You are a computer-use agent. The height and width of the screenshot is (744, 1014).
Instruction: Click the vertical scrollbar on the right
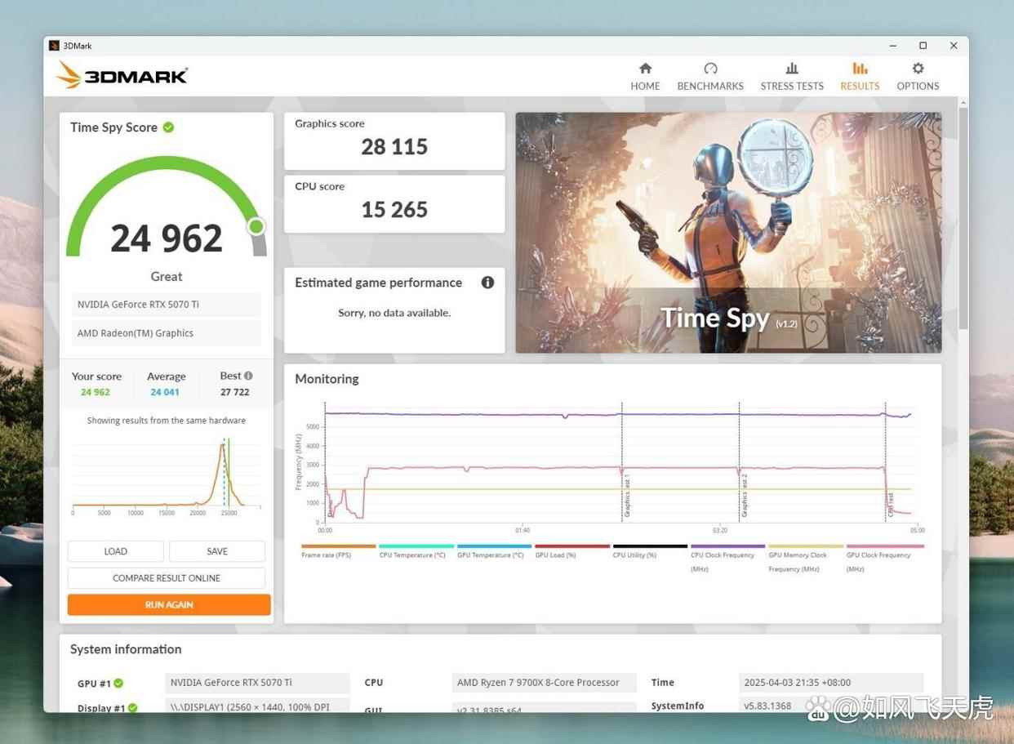963,221
